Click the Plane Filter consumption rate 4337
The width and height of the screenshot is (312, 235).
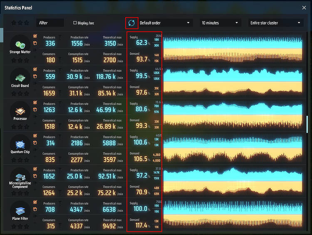point(76,226)
